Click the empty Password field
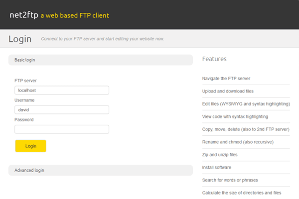Viewport: 299px width, 199px height. point(62,129)
